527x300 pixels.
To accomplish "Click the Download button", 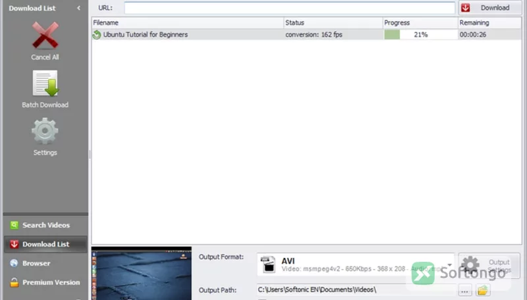I will click(490, 8).
